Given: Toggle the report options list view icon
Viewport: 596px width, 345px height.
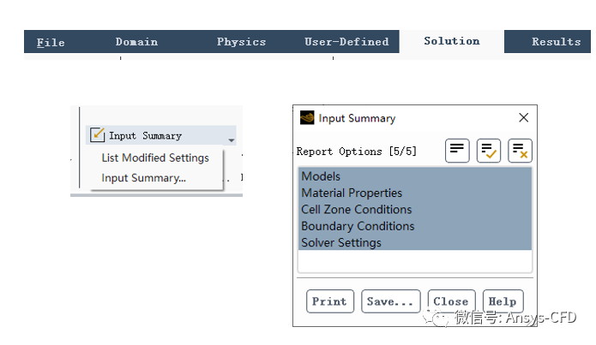Looking at the screenshot, I should tap(457, 151).
